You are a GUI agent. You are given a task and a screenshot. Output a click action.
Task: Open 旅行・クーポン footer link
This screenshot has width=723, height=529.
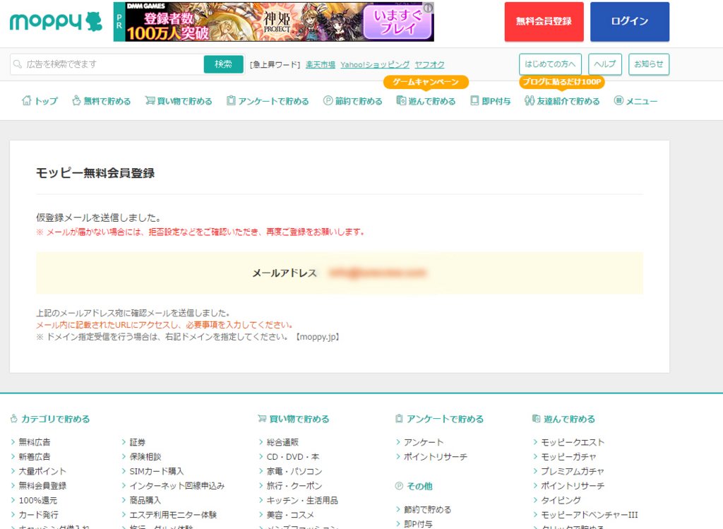pyautogui.click(x=294, y=486)
